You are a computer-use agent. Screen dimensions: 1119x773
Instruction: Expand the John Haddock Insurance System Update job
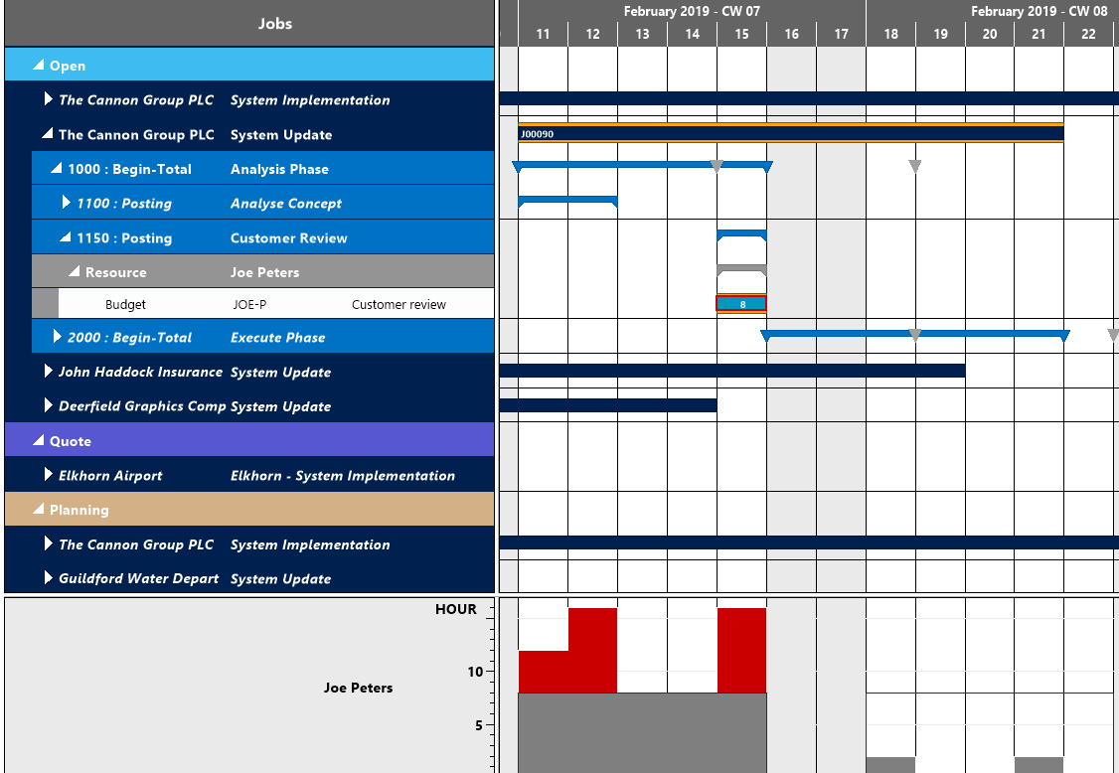tap(47, 372)
